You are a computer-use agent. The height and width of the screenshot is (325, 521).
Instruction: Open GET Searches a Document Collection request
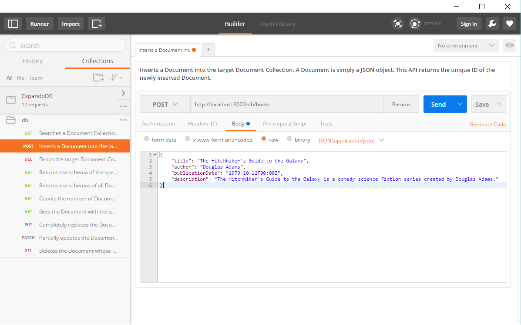[65, 133]
